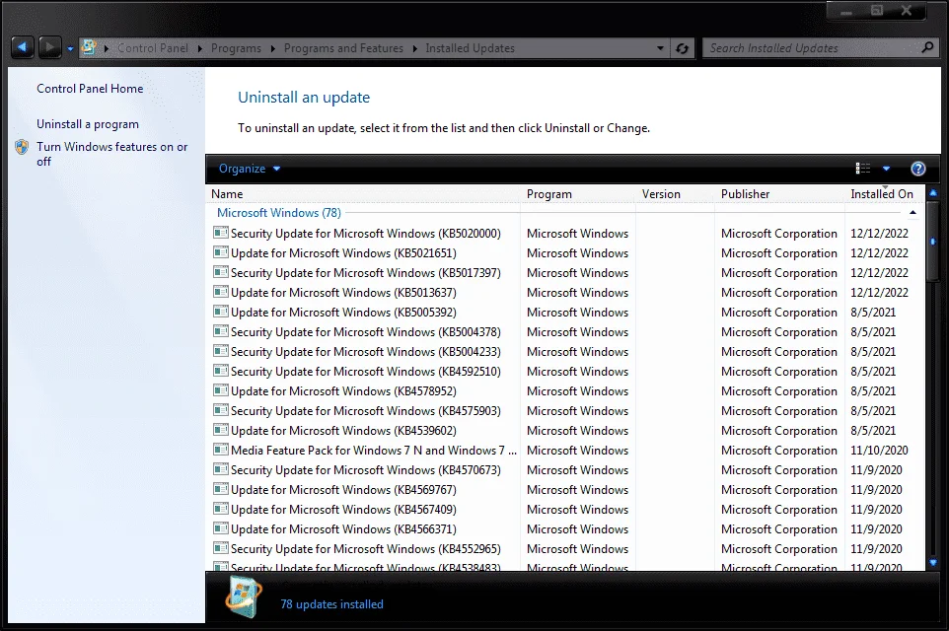The width and height of the screenshot is (949, 631).
Task: Expand the arrow after Control Panel breadcrumb
Action: point(199,48)
